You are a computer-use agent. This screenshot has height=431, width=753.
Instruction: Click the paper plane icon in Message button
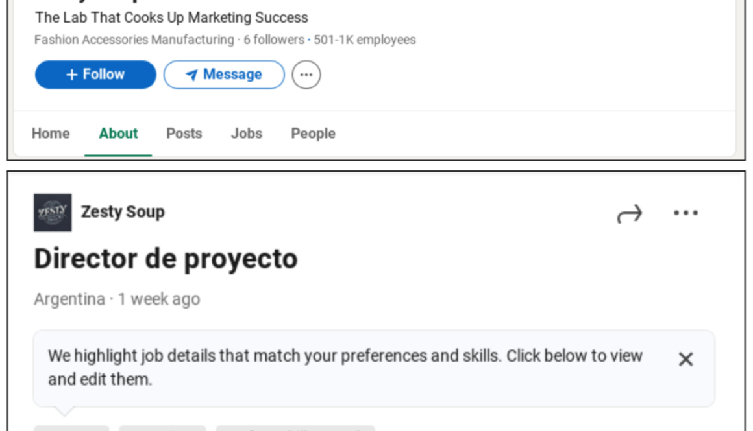click(x=191, y=75)
